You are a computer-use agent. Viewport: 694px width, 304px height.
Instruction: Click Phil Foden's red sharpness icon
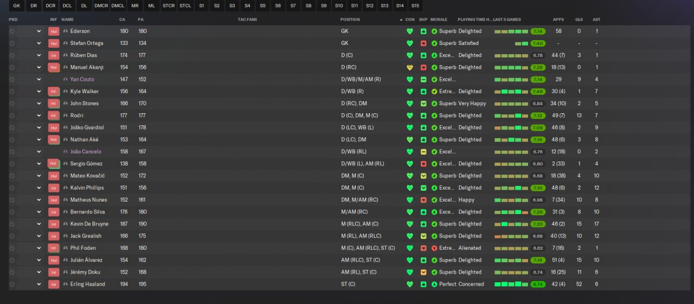coord(423,248)
